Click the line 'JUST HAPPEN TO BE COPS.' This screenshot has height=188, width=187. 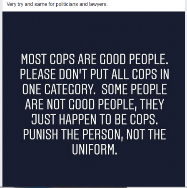(x=95, y=119)
